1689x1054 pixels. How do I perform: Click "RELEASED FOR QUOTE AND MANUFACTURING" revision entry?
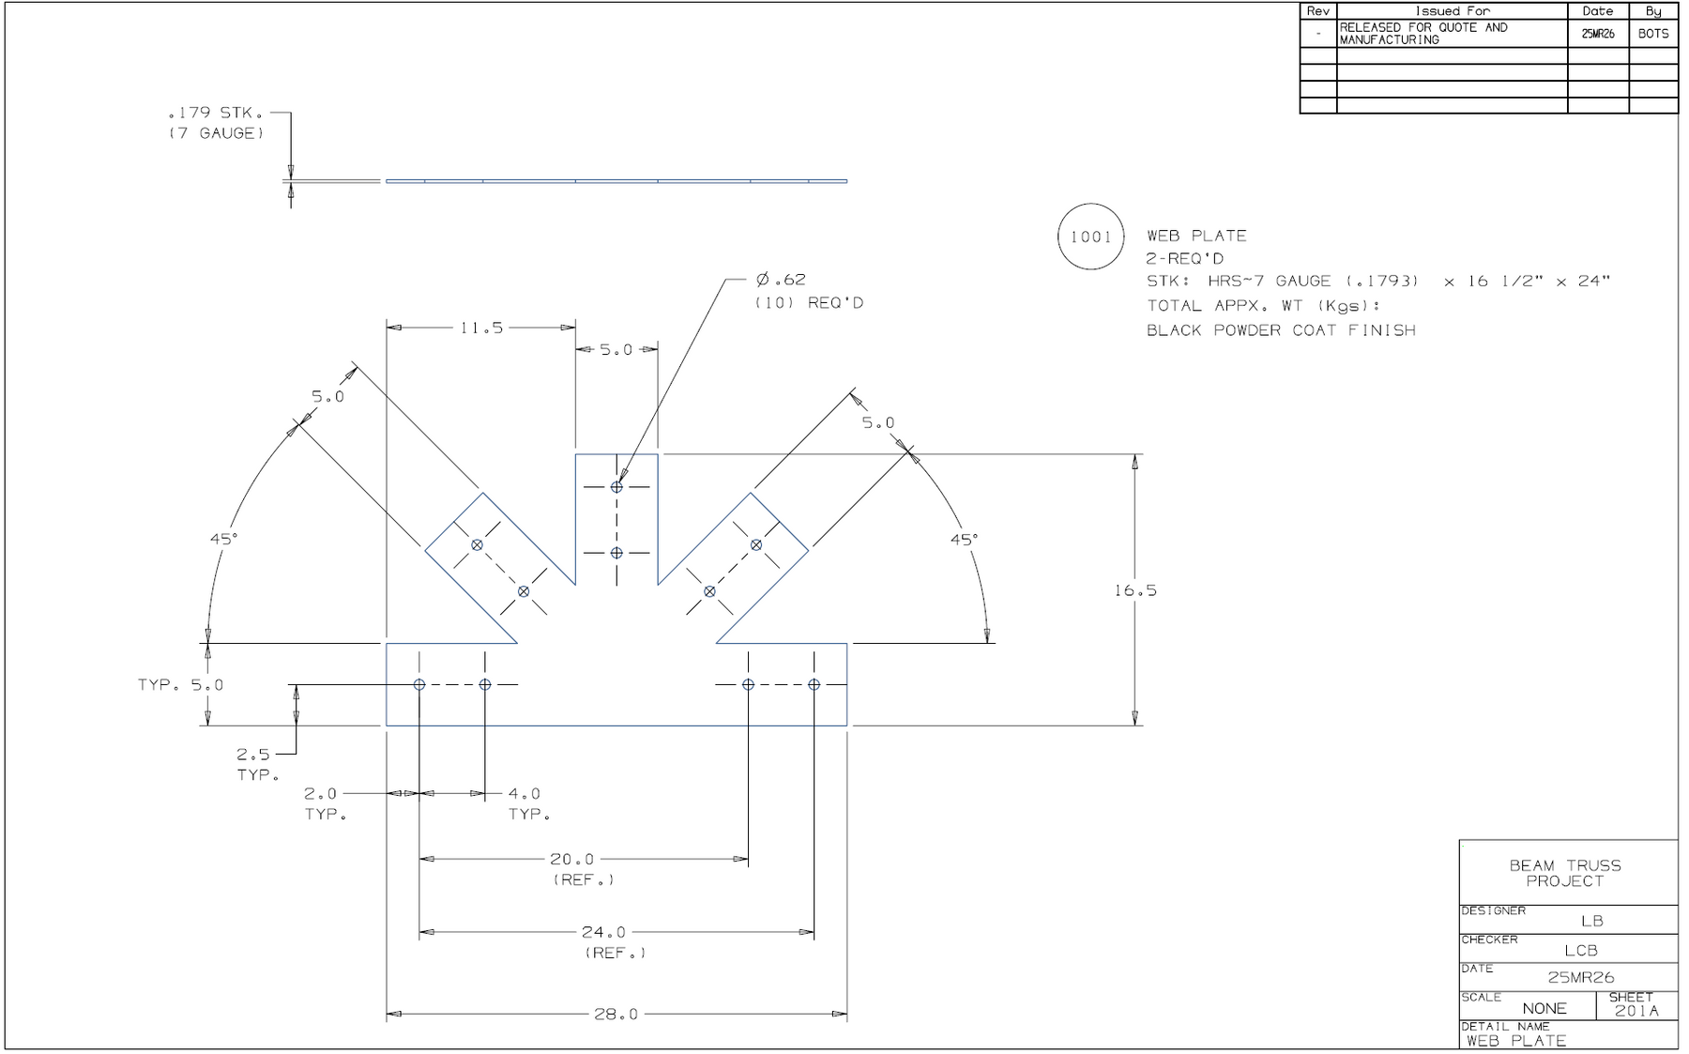[1423, 34]
